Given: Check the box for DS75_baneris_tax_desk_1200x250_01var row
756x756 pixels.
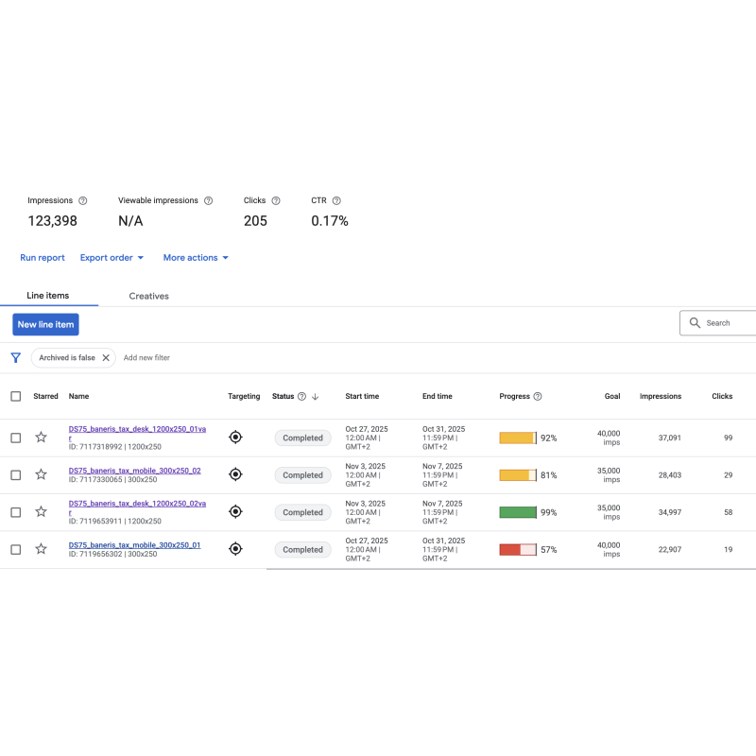Looking at the screenshot, I should pyautogui.click(x=15, y=438).
